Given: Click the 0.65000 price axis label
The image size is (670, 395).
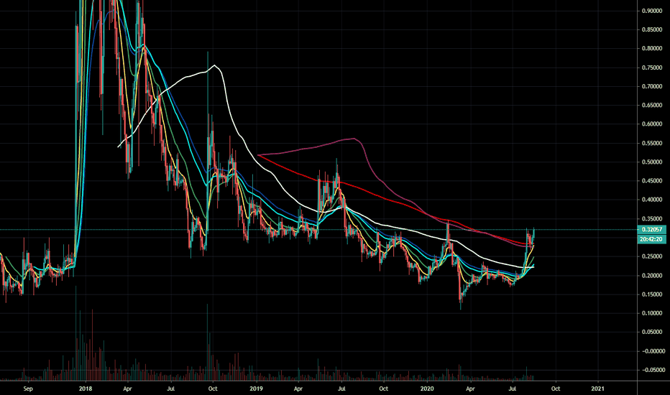Looking at the screenshot, I should pos(653,105).
